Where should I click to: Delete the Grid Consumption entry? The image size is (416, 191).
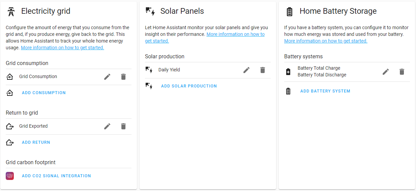tap(123, 77)
